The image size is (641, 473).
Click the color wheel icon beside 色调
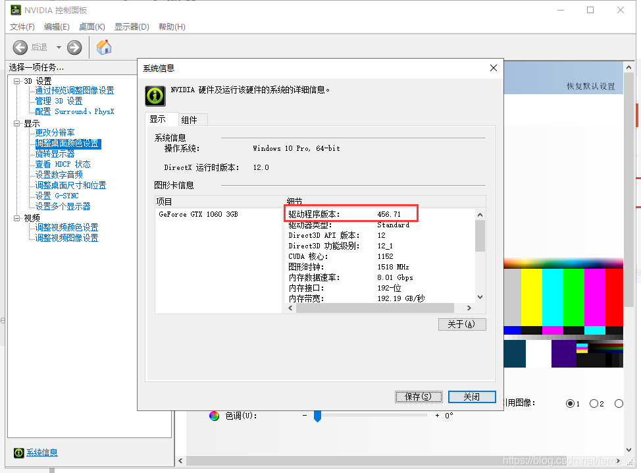(214, 416)
